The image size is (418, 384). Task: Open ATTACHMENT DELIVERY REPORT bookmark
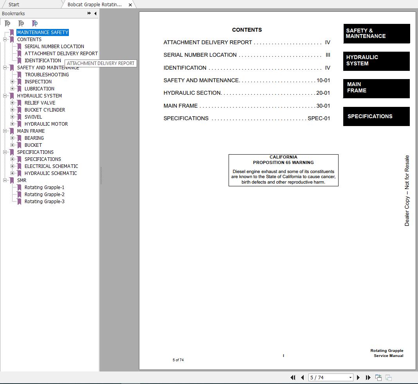[x=61, y=54]
